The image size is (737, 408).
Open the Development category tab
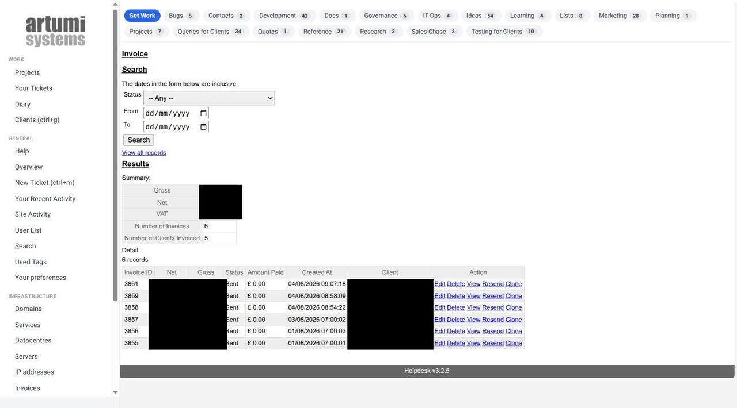283,16
